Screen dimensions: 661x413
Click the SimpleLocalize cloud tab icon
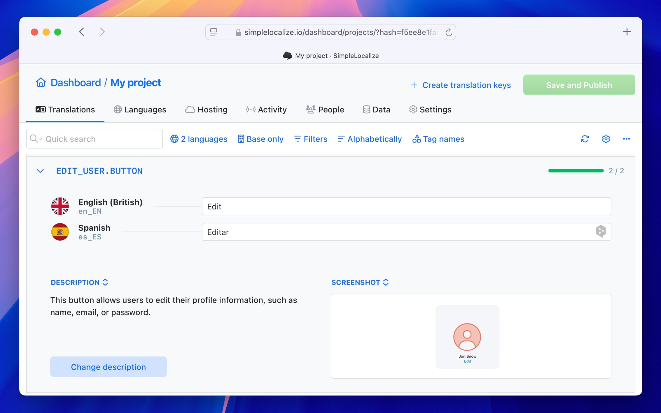click(287, 56)
